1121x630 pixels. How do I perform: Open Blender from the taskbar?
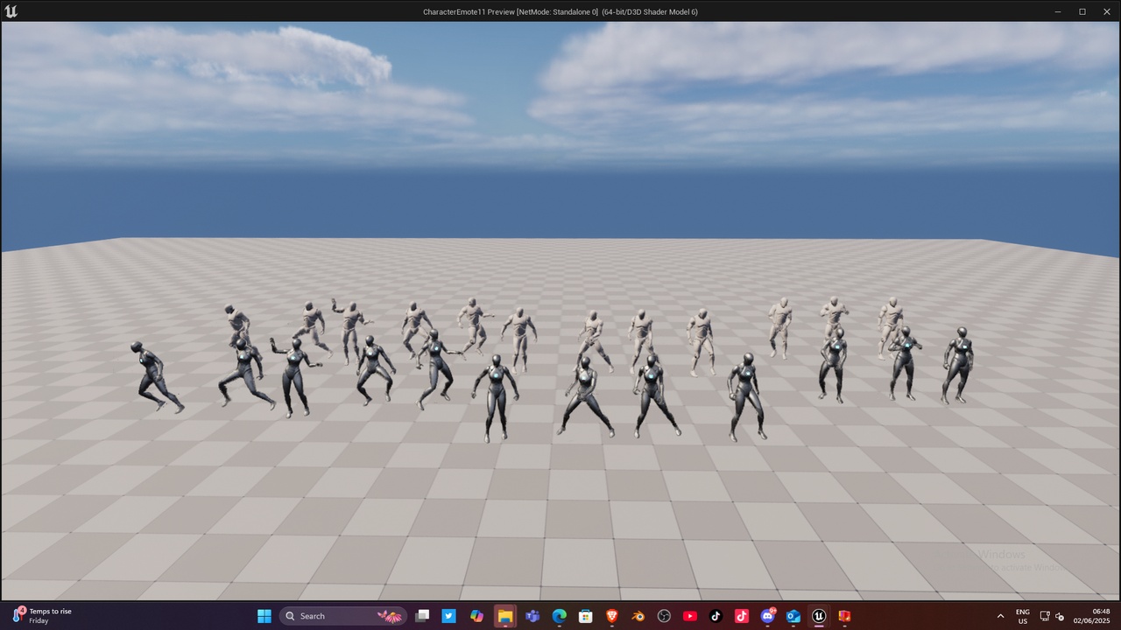pos(638,616)
